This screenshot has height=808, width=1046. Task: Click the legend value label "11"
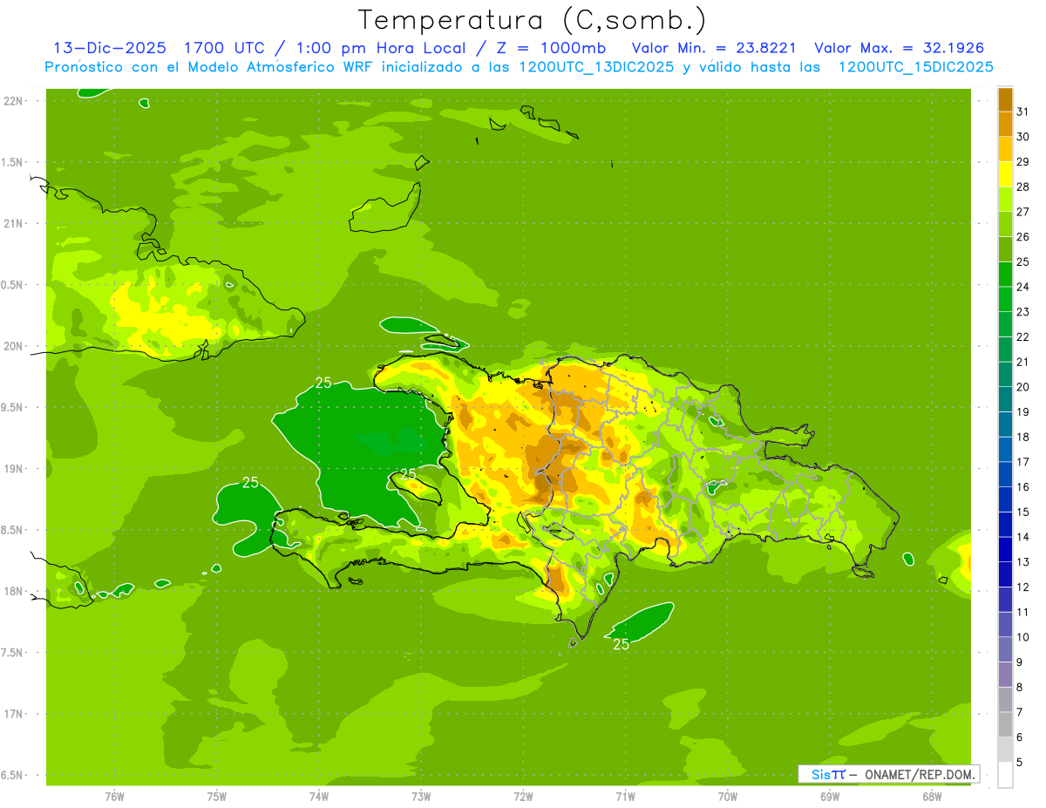tap(1023, 612)
